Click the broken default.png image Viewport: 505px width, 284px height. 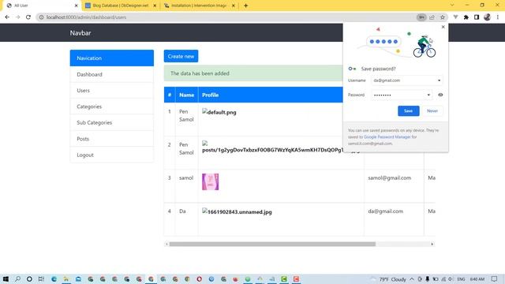(x=219, y=112)
